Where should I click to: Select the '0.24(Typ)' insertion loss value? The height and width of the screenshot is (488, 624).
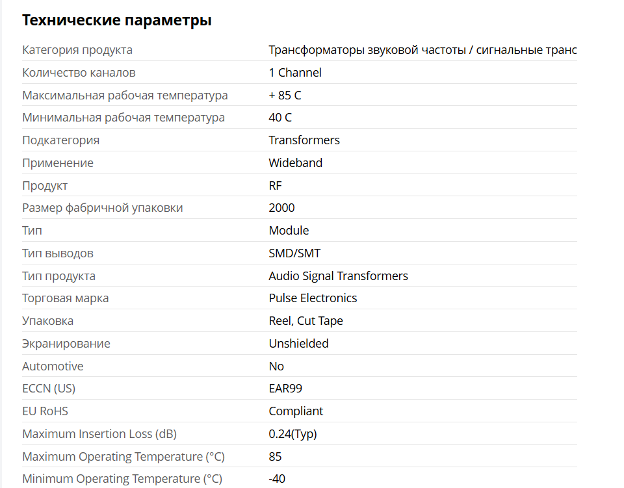(x=292, y=434)
